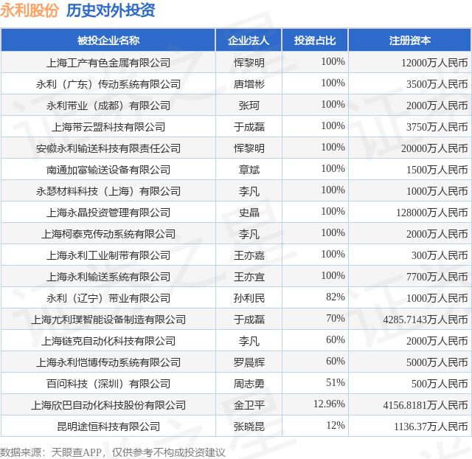Click 昆明途恒科技有限公司 cell
Viewport: 472px width, 459px height.
click(x=108, y=427)
